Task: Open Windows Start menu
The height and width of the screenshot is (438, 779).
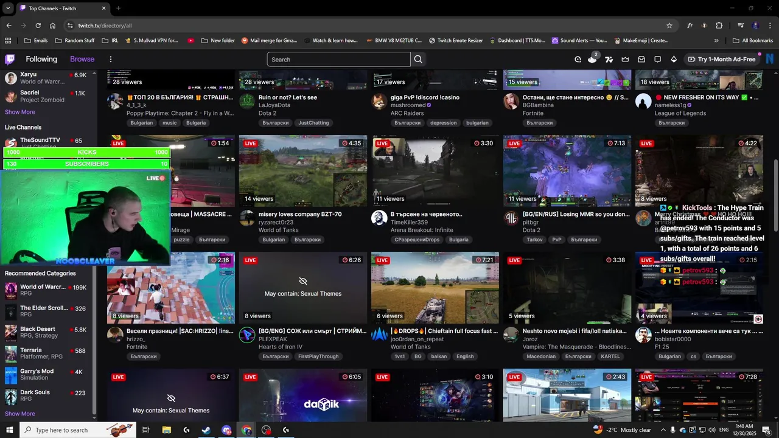Action: [x=9, y=430]
